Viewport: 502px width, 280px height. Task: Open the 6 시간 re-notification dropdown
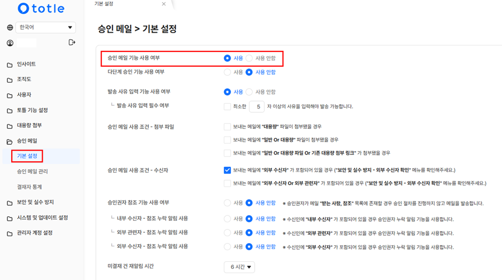(x=239, y=267)
